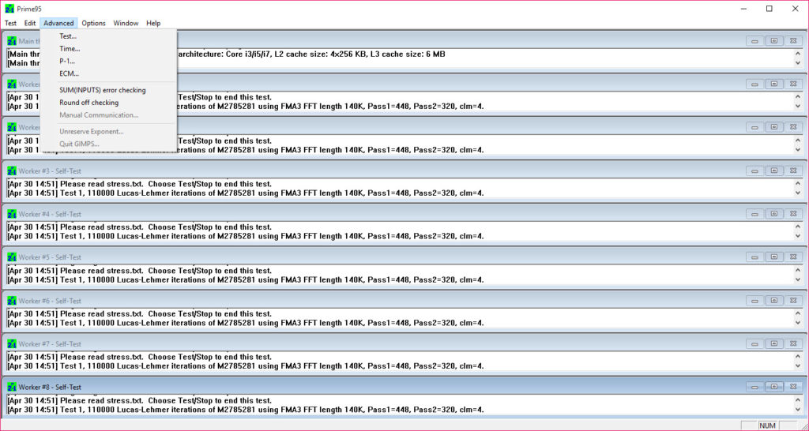809x431 pixels.
Task: Click the Worker #7 window icon
Action: point(12,344)
